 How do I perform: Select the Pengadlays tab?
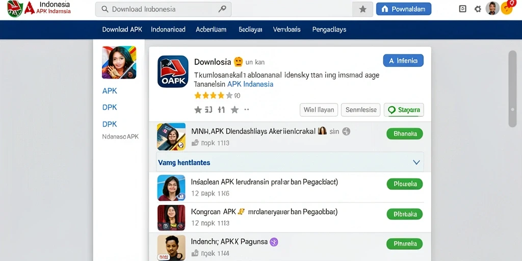pos(329,29)
